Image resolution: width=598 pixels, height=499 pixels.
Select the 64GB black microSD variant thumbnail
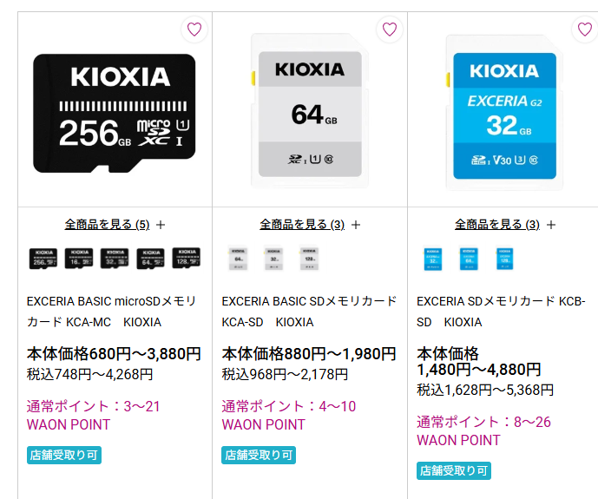click(150, 258)
